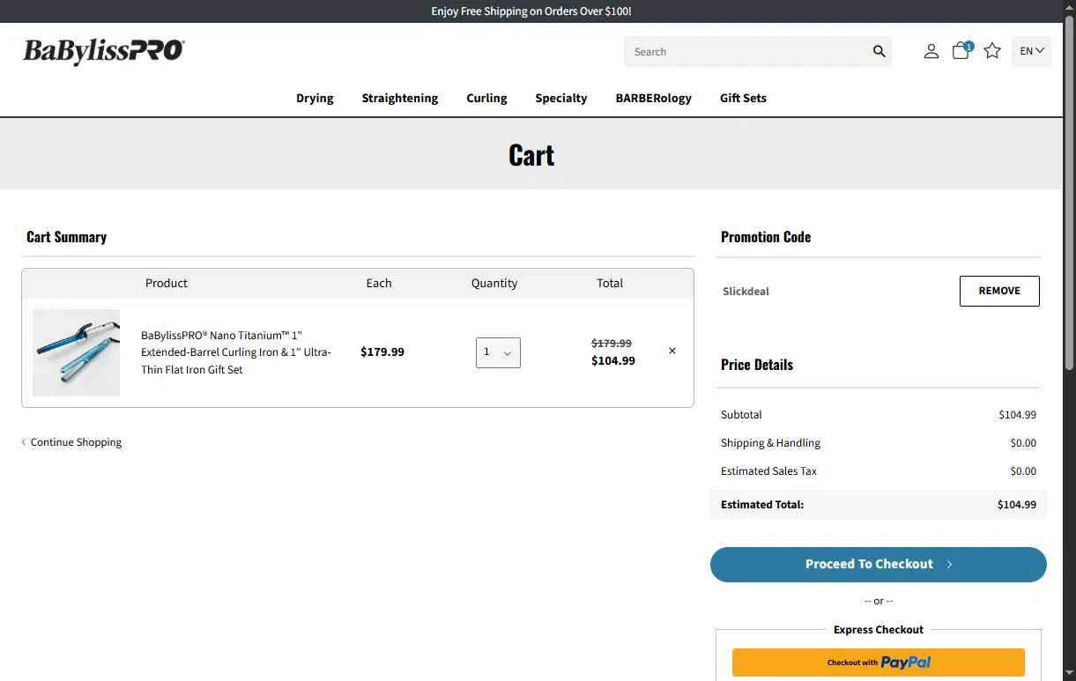Click the Express Checkout heading
This screenshot has width=1076, height=681.
tap(879, 630)
